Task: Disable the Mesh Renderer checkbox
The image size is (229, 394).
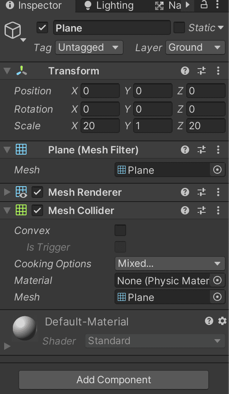Action: point(37,192)
